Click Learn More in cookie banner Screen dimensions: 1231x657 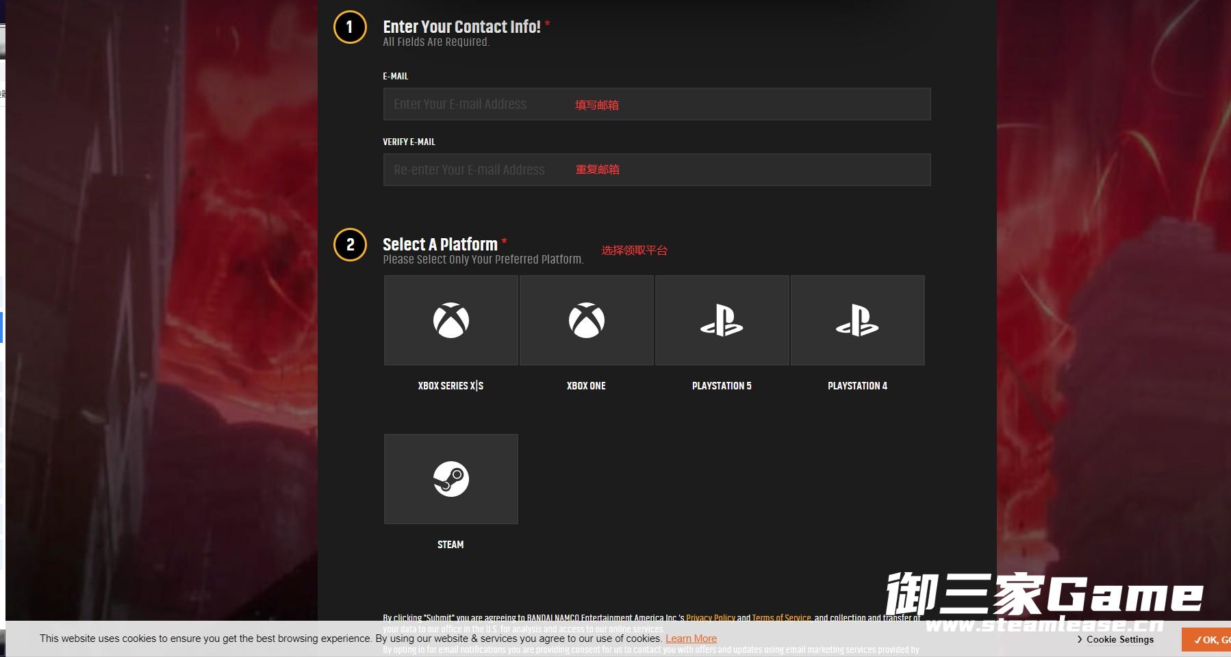[691, 639]
